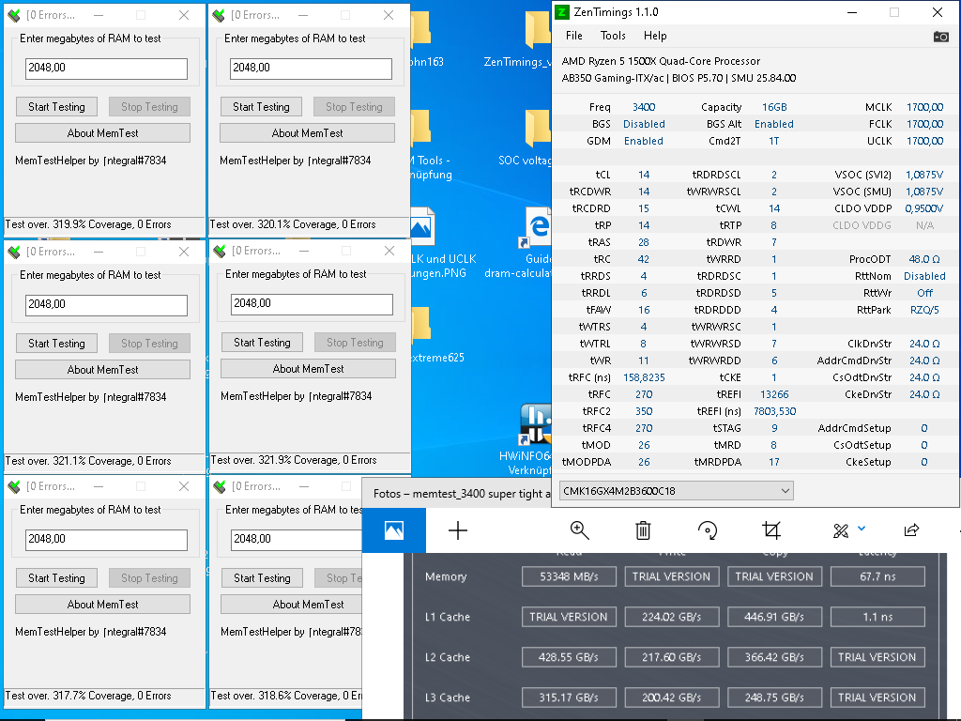
Task: Open the CMK16GX4M2B3600C18 module dropdown
Action: point(676,490)
